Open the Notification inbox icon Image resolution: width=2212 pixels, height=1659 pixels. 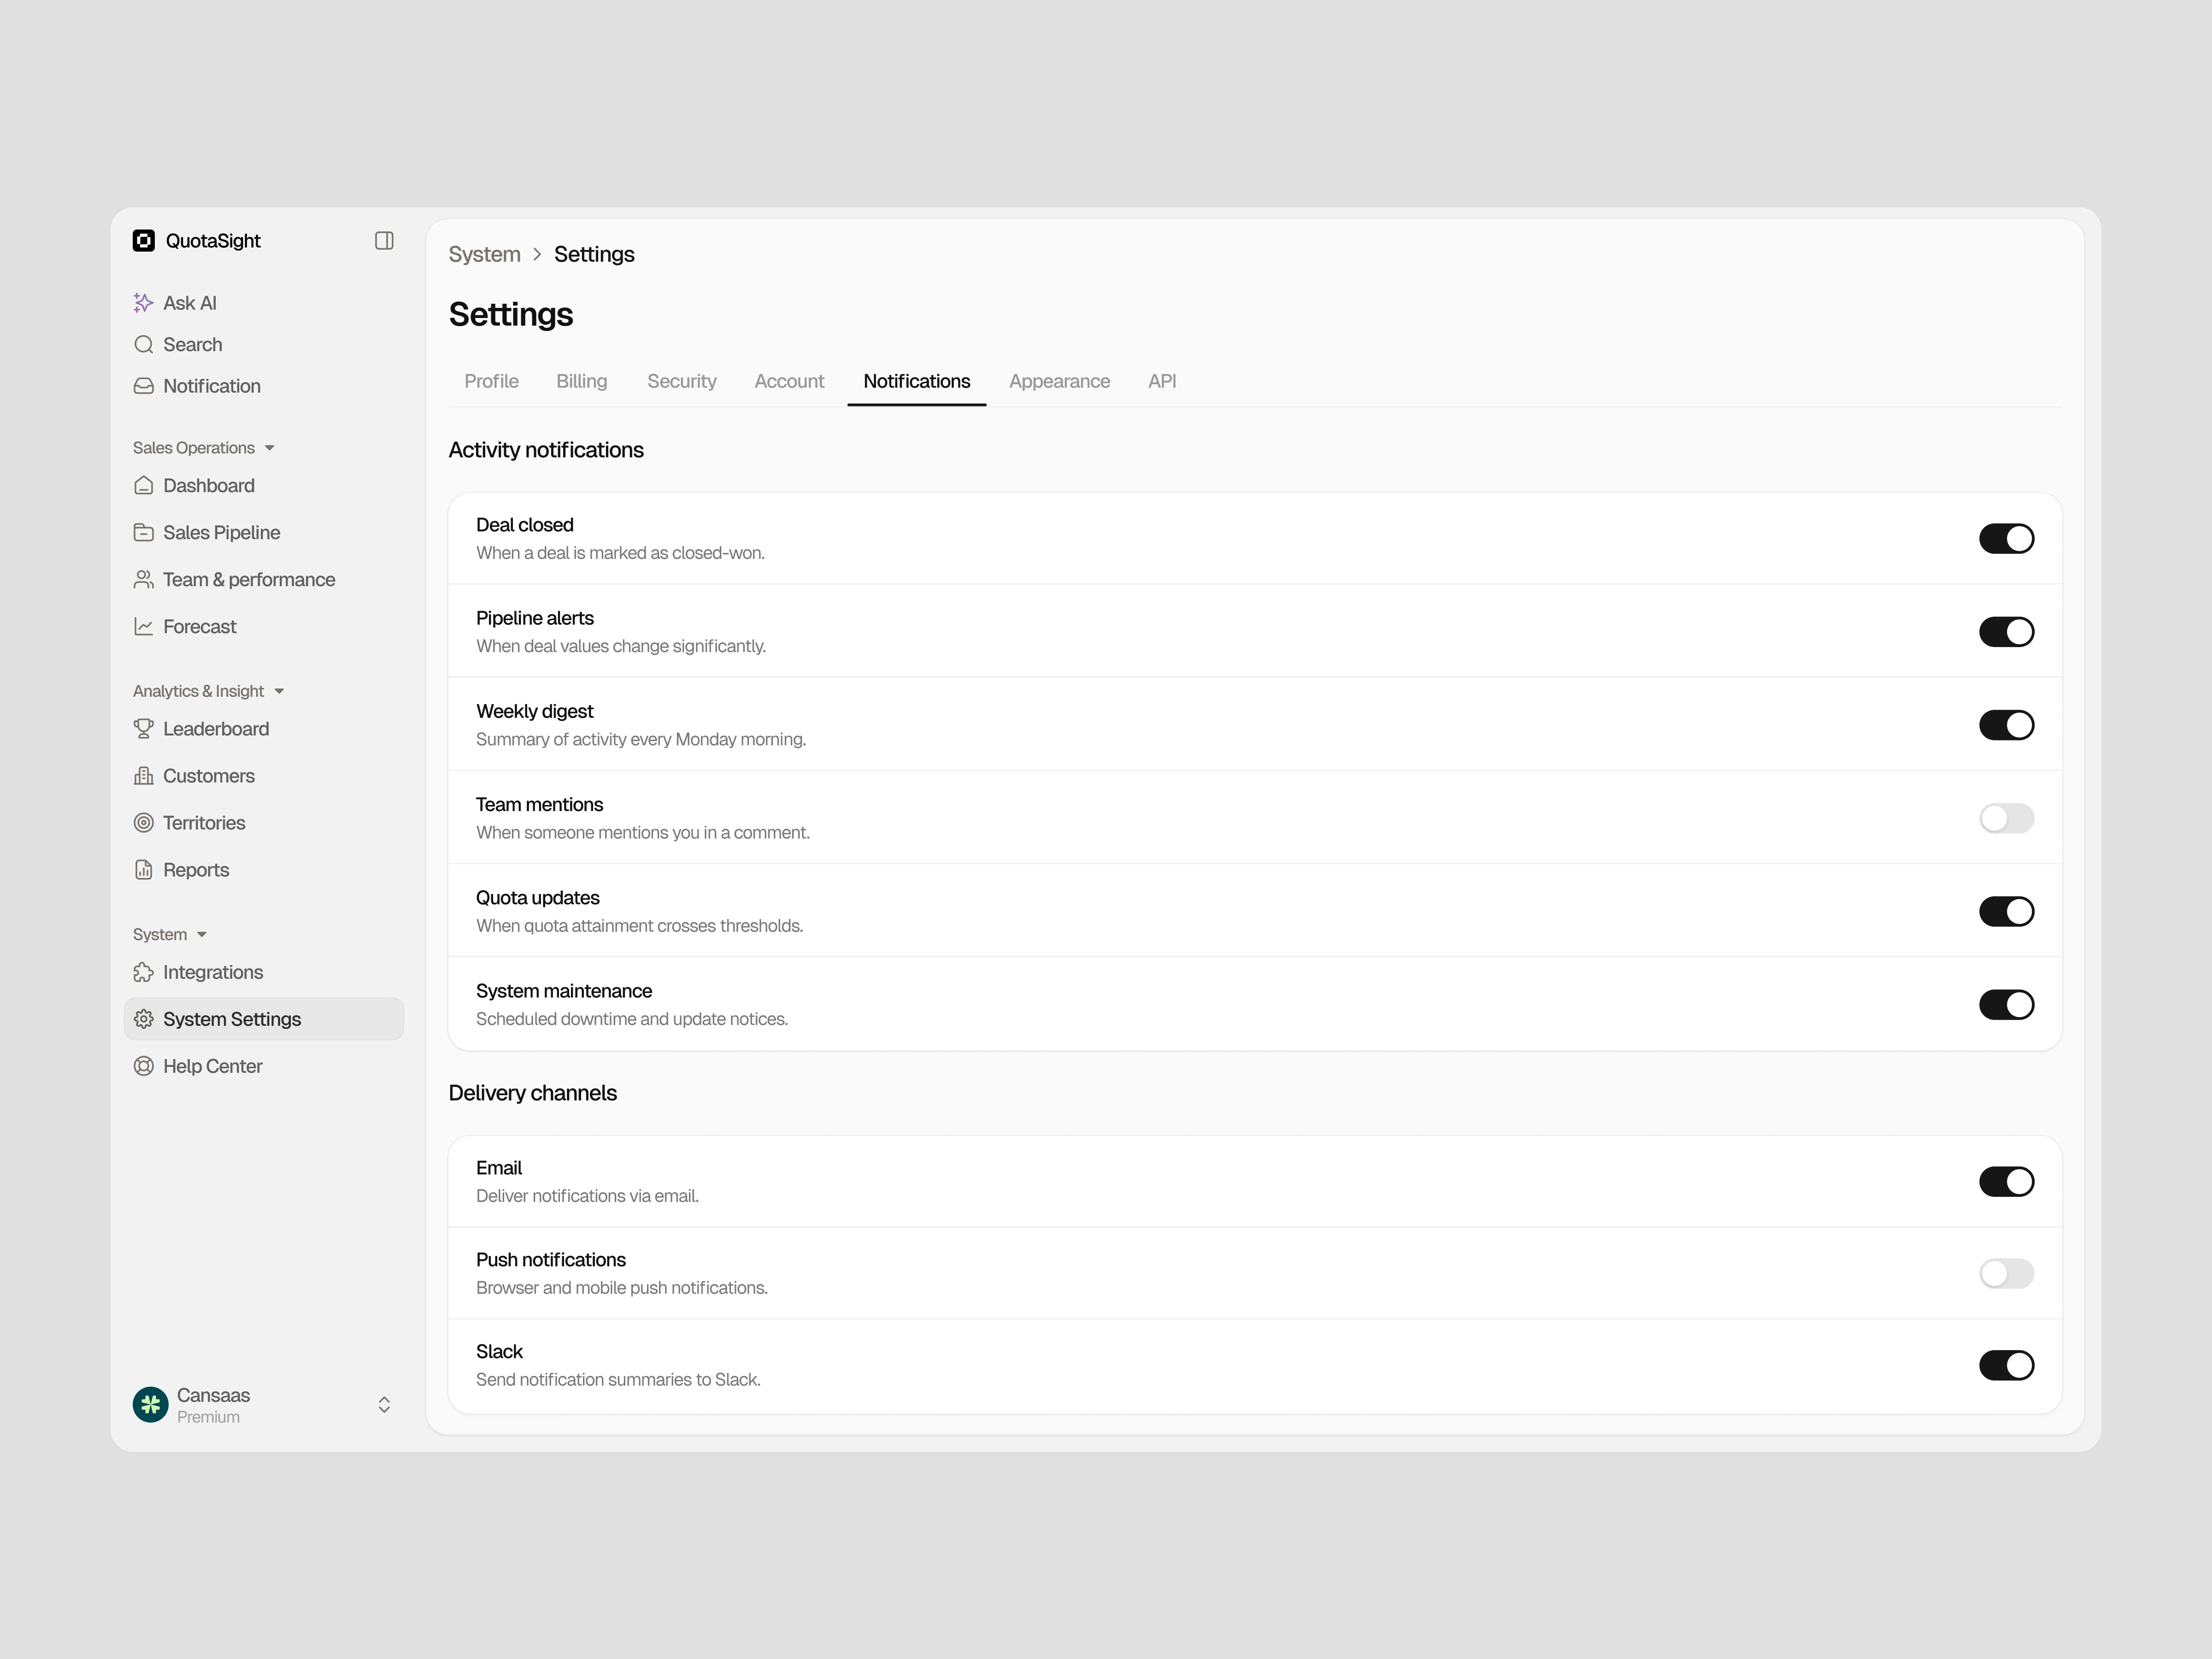[x=144, y=386]
